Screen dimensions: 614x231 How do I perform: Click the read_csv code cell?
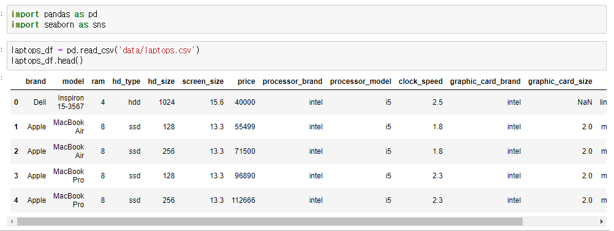click(306, 56)
